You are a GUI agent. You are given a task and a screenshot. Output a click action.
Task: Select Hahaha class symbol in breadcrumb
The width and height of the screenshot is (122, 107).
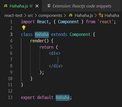click(112, 15)
